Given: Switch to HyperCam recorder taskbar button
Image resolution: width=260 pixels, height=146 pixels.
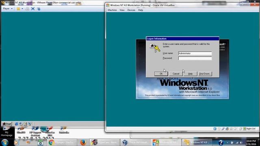Looking at the screenshot, I should [104, 142].
